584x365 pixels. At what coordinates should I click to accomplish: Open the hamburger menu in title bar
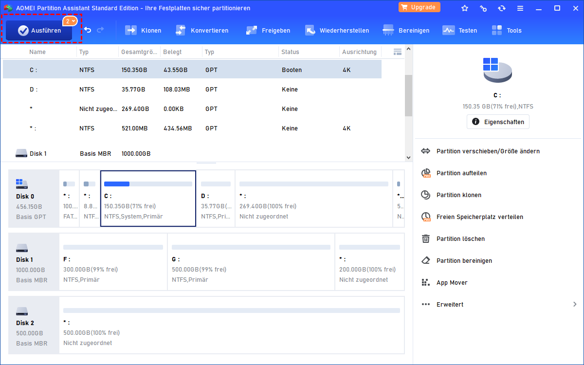(x=520, y=8)
